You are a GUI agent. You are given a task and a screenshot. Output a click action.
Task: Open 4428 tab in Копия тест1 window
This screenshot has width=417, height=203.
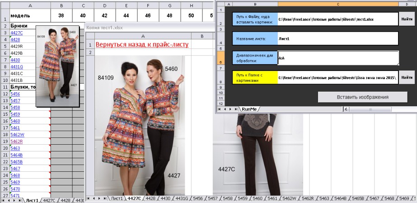[151, 198]
